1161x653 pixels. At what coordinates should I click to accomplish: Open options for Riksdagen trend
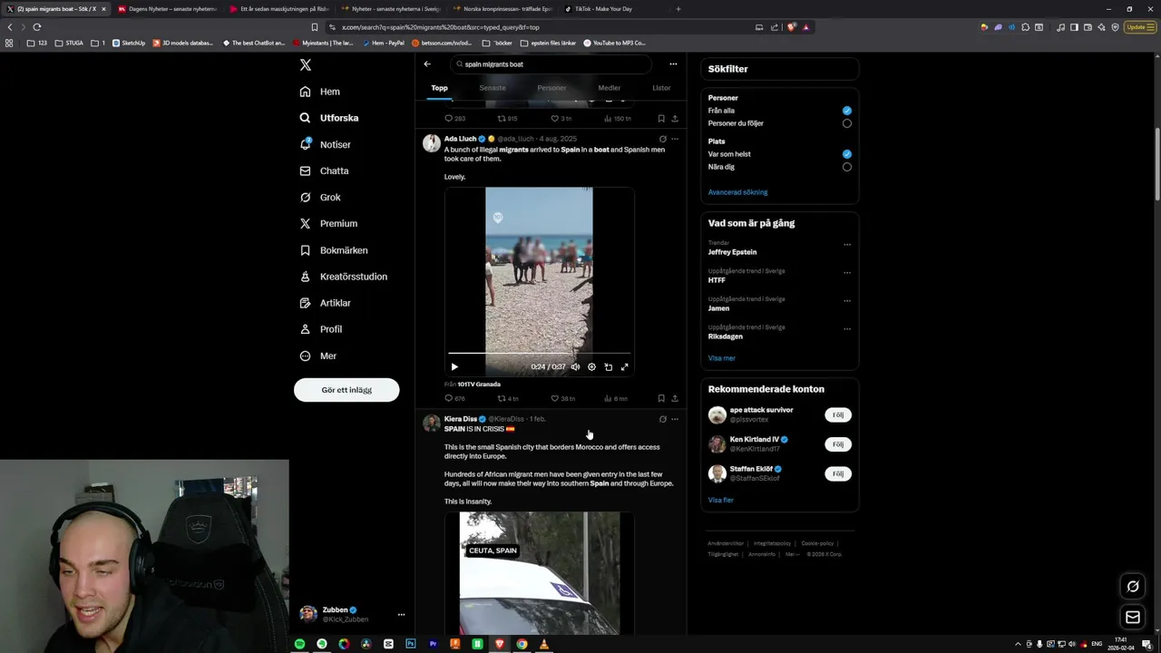click(x=847, y=328)
